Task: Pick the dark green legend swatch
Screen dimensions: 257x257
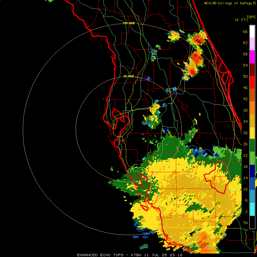Action: [252, 145]
